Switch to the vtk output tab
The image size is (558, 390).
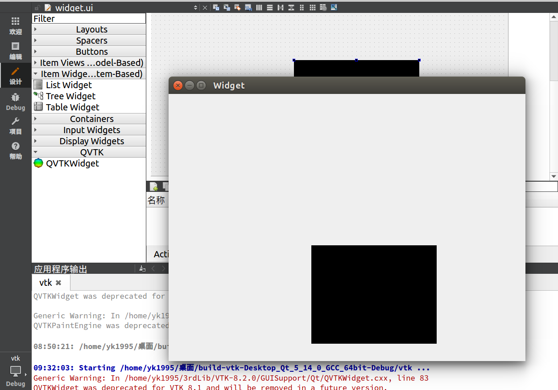point(46,282)
